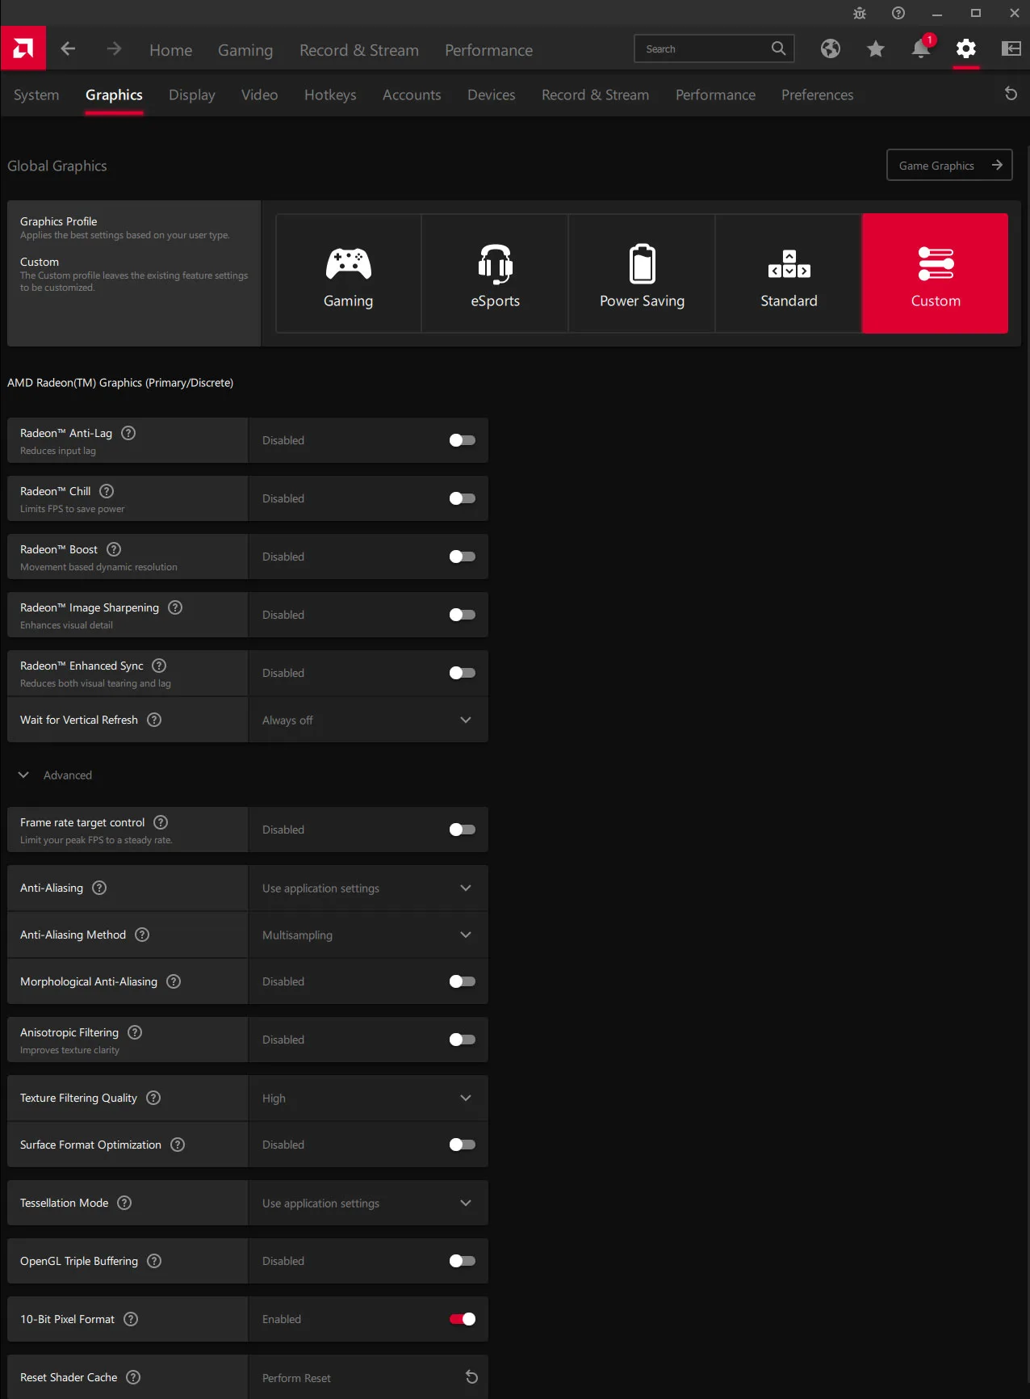Click the search magnifier icon

pos(778,48)
